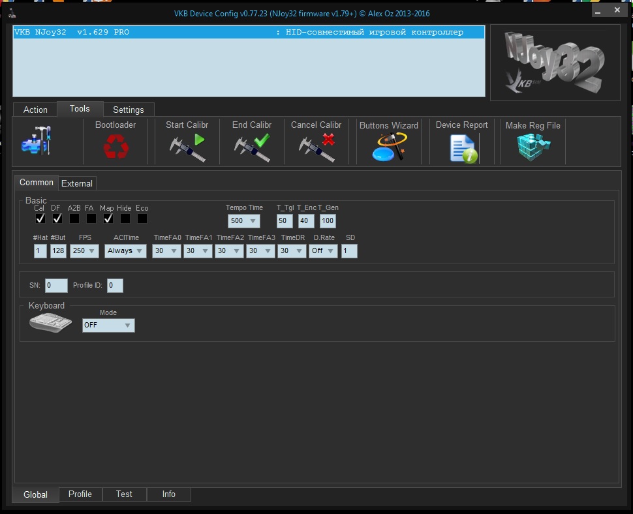Screen dimensions: 633x514
Task: Open the Settings tab
Action: [x=129, y=110]
